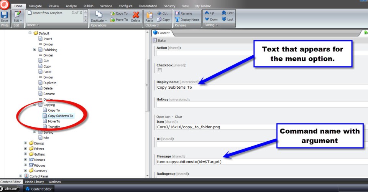
Task: Move item Down with arrow icon
Action: (x=207, y=19)
